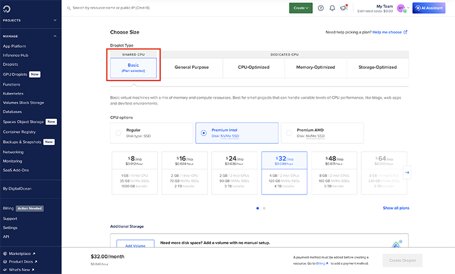Open the notifications bell icon
455x274 pixels.
click(332, 8)
